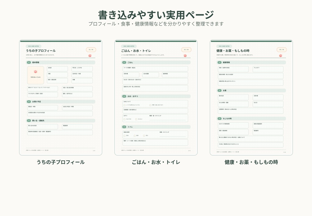The height and width of the screenshot is (216, 312).
Task: Click the フードの種類・商品名 field
Action: (x=155, y=69)
